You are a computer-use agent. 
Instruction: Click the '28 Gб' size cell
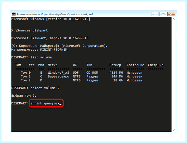tap(118, 80)
